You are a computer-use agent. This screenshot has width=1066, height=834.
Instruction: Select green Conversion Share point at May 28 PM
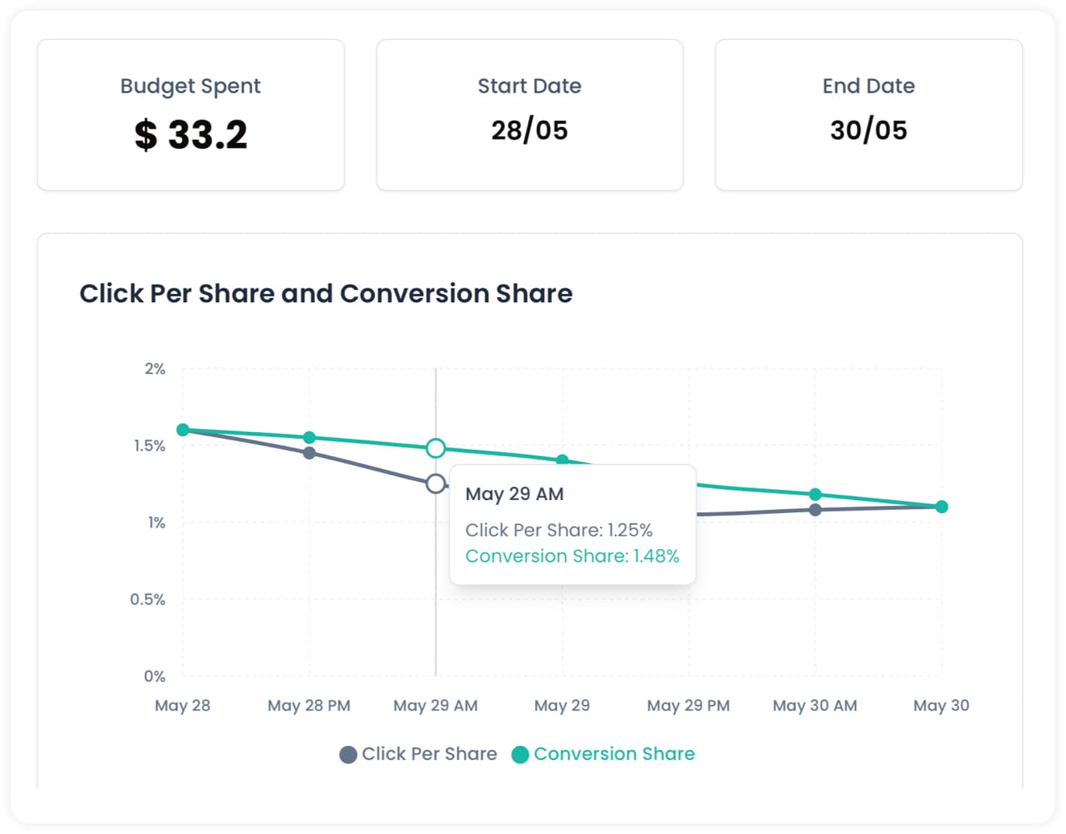tap(310, 437)
